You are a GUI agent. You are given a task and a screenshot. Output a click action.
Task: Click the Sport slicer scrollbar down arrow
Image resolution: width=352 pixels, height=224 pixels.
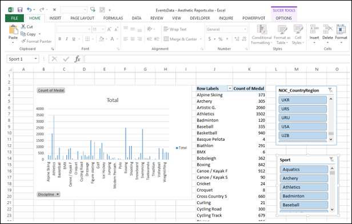[332, 209]
